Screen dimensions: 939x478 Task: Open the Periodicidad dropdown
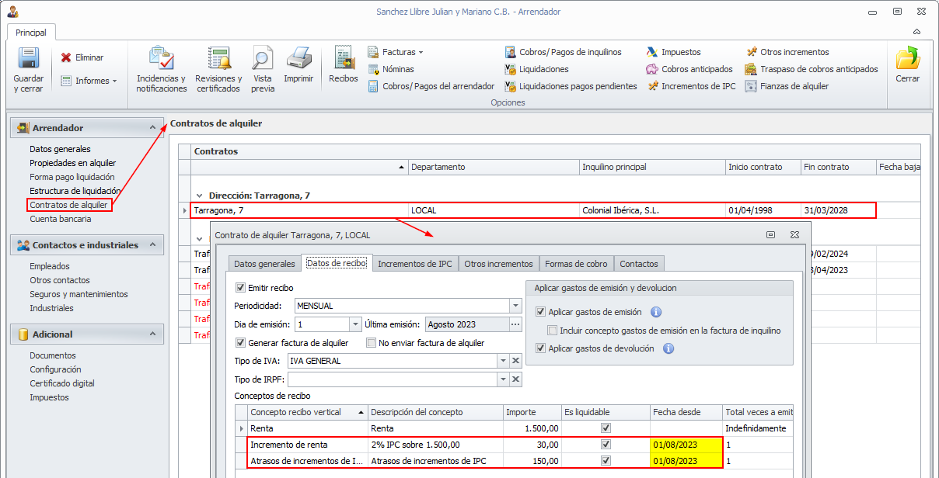pyautogui.click(x=515, y=306)
